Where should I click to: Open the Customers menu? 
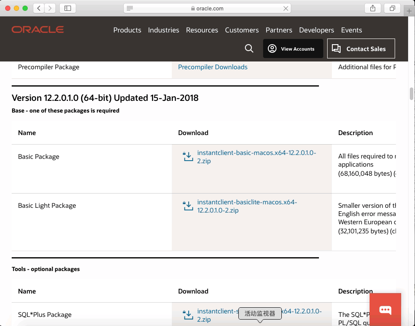pyautogui.click(x=242, y=30)
